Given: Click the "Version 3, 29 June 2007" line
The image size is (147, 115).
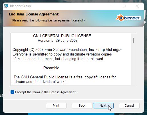Looking at the screenshot, I should tap(58, 40).
